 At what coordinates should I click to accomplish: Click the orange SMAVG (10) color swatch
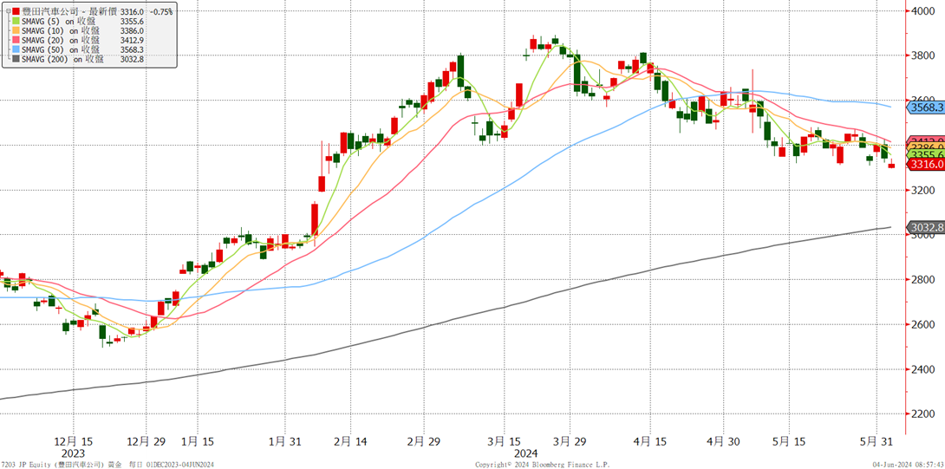16,30
